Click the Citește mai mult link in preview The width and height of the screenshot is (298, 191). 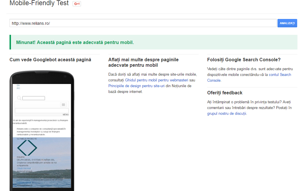coord(24,168)
